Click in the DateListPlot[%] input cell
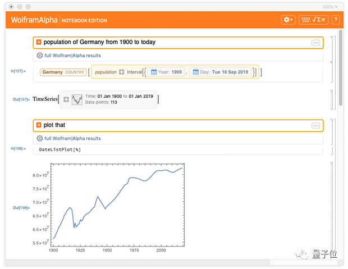 pyautogui.click(x=178, y=150)
